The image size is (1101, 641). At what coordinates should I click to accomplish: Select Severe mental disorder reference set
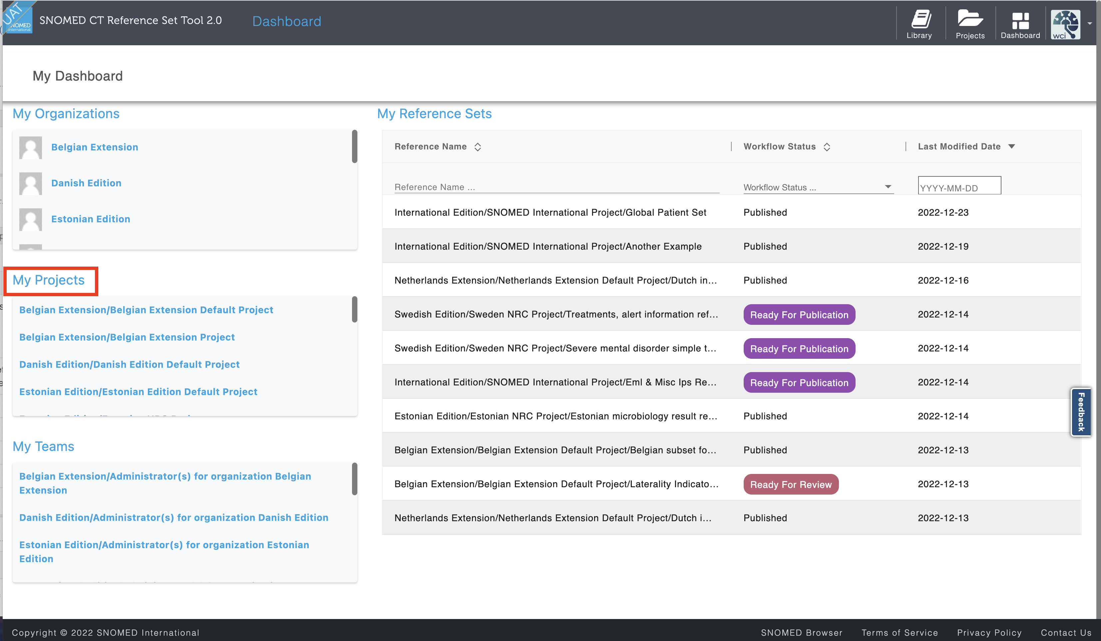click(x=731, y=348)
